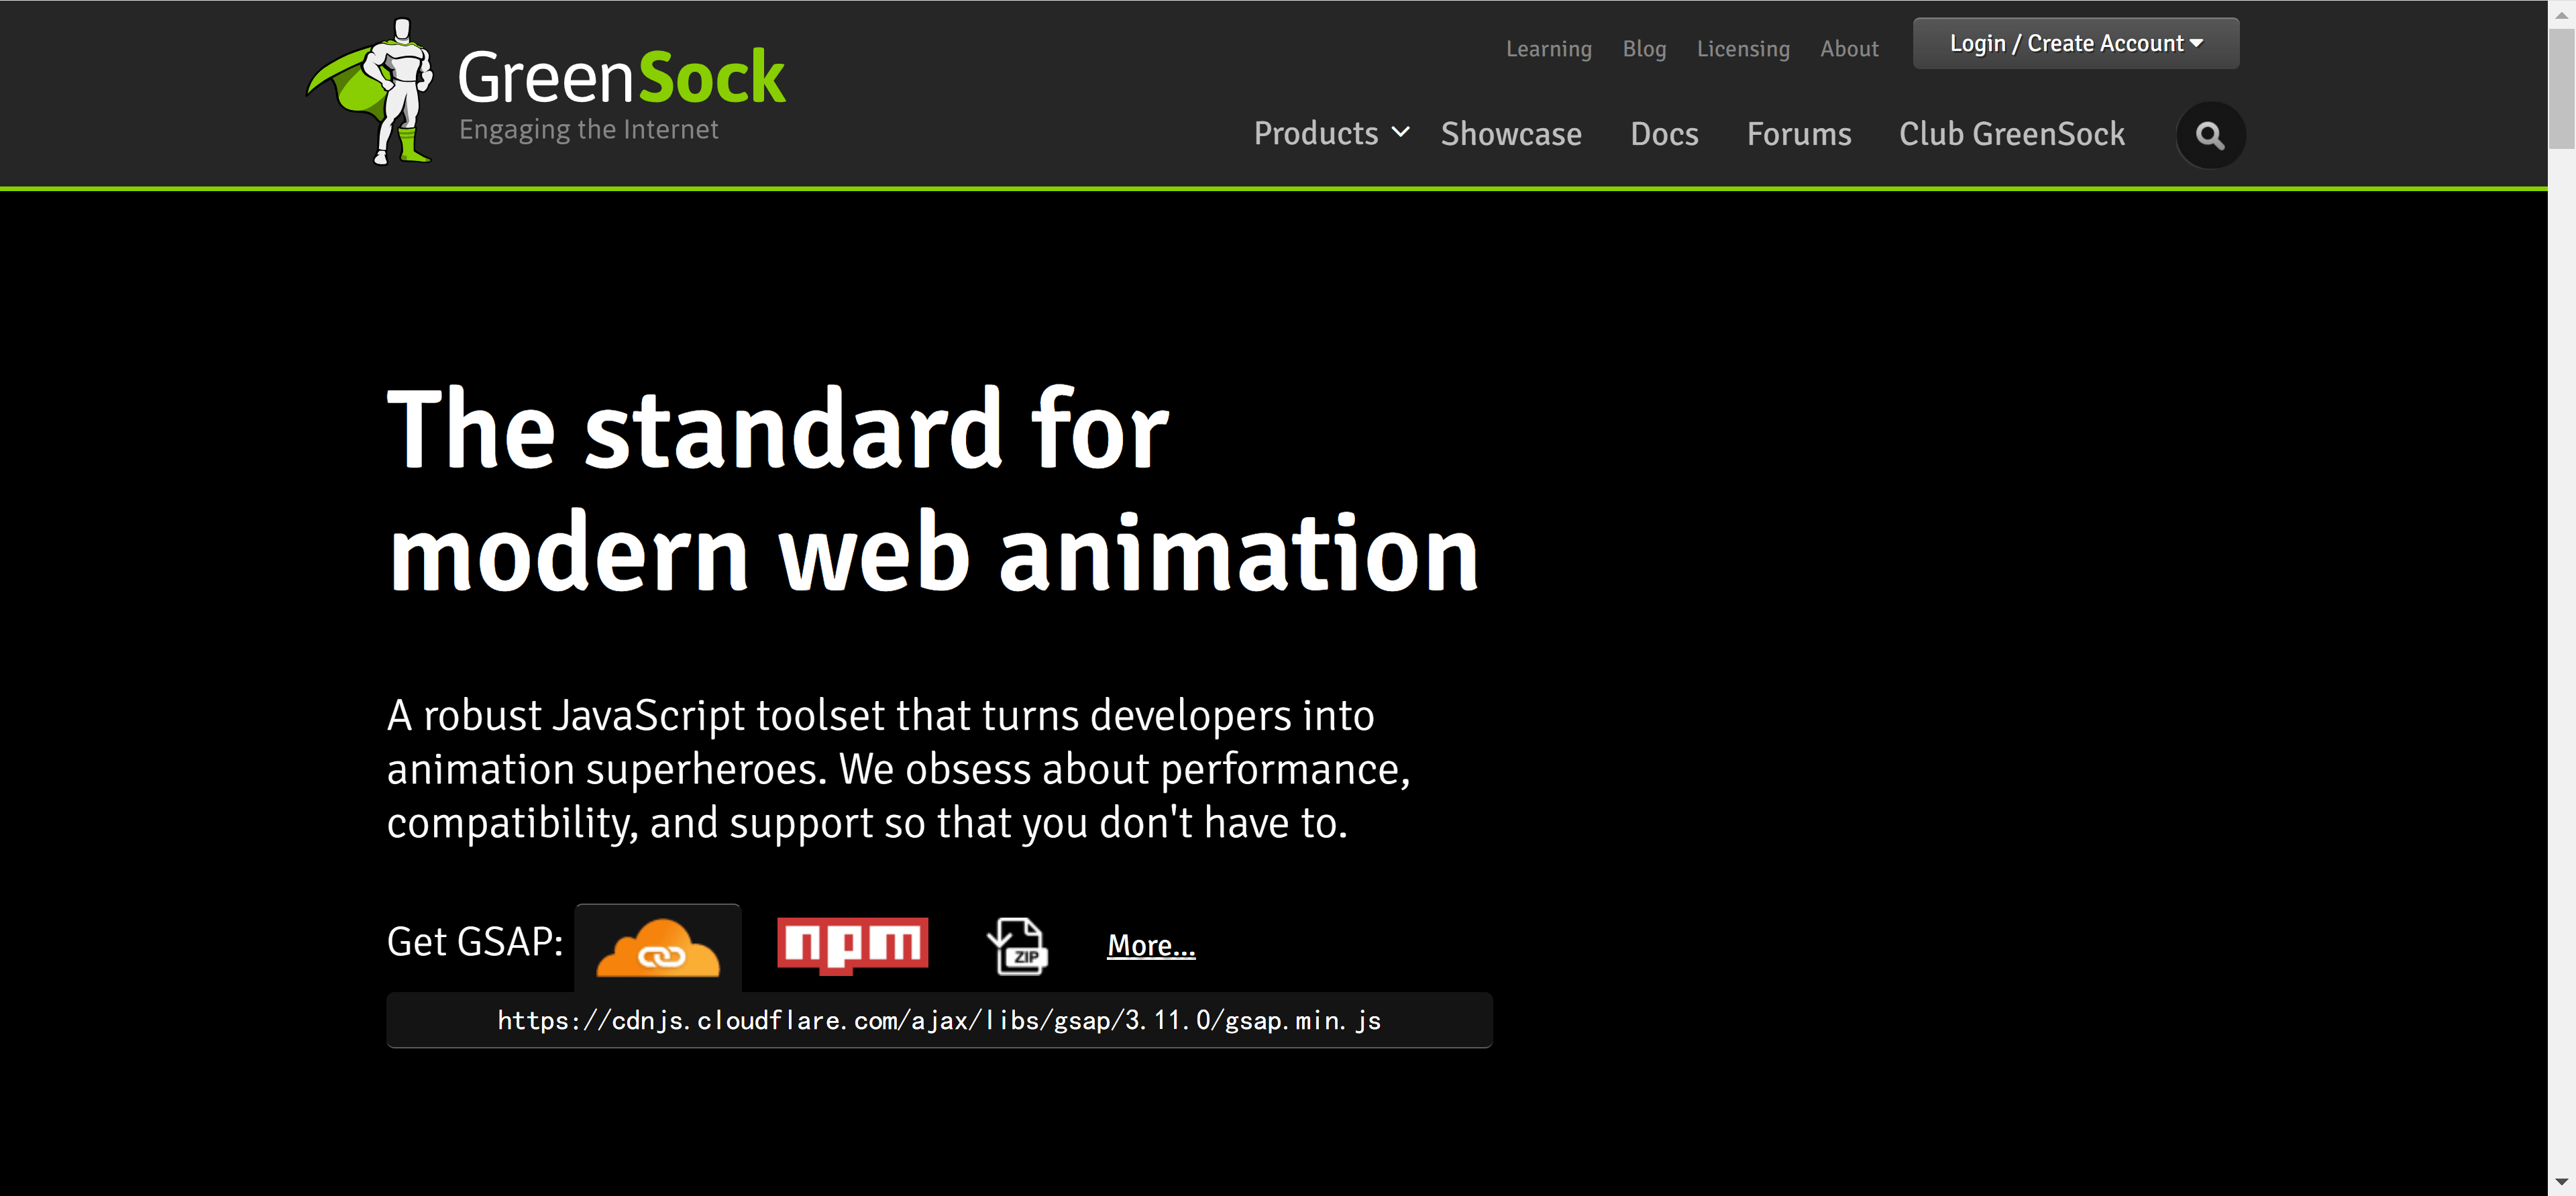Open the Docs menu item
The width and height of the screenshot is (2576, 1196).
pos(1663,134)
